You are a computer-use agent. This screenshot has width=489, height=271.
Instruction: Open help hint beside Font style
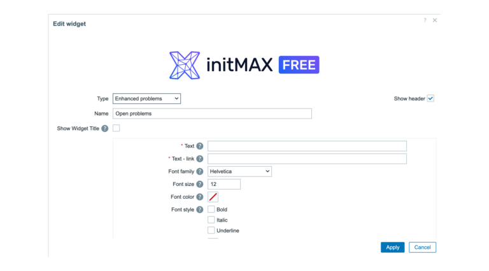(x=200, y=210)
